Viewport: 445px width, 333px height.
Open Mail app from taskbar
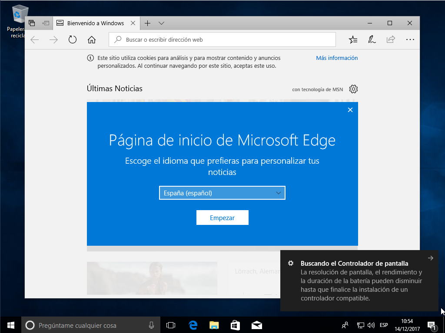[x=257, y=325]
